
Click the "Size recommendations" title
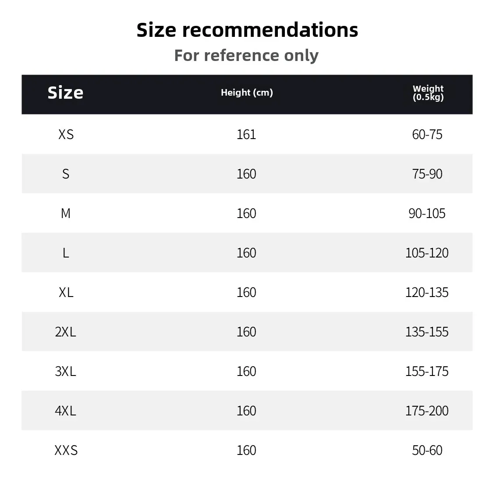247,30
